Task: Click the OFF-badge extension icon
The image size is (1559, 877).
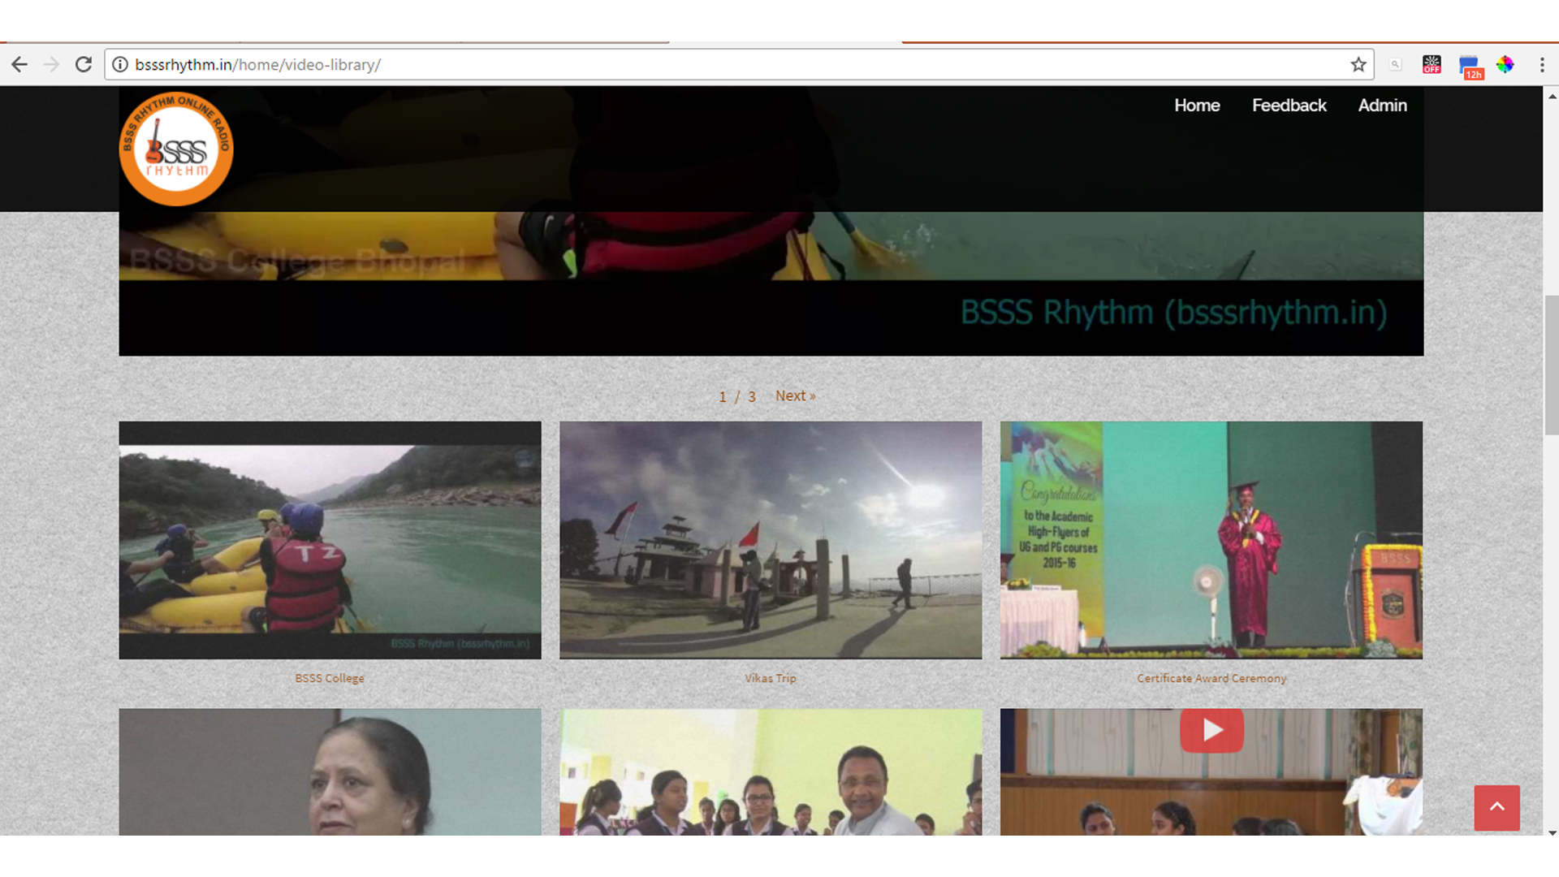Action: [x=1432, y=65]
